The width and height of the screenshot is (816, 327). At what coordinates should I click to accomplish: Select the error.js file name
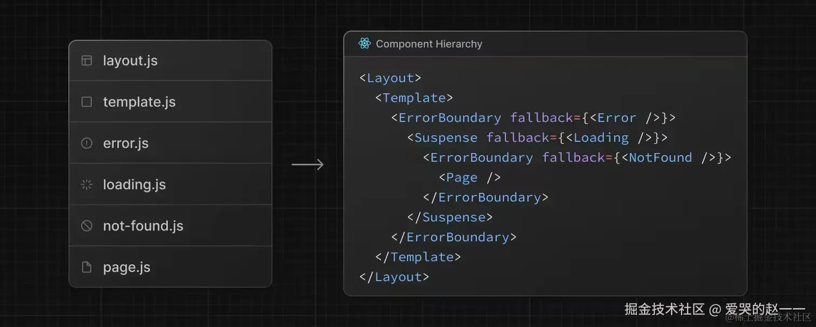[126, 143]
